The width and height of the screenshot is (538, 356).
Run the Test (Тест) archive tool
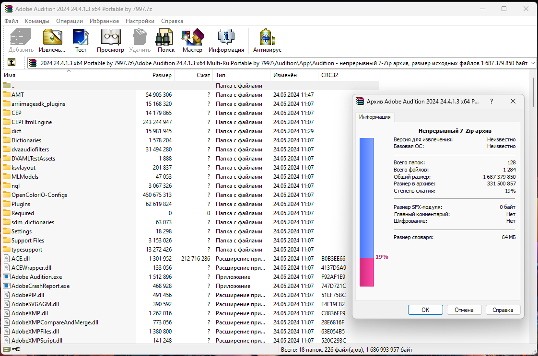click(81, 40)
